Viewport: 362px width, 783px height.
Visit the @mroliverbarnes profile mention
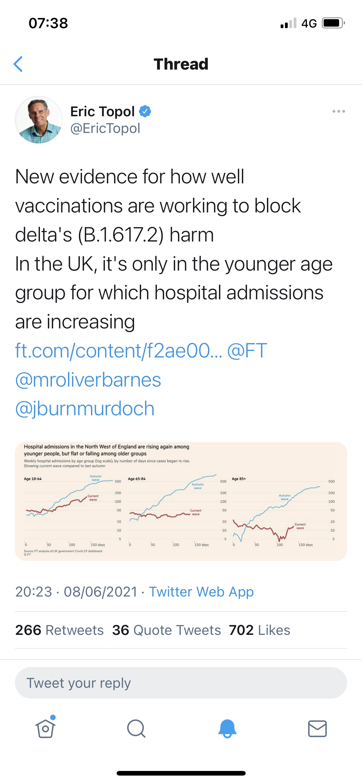(88, 380)
